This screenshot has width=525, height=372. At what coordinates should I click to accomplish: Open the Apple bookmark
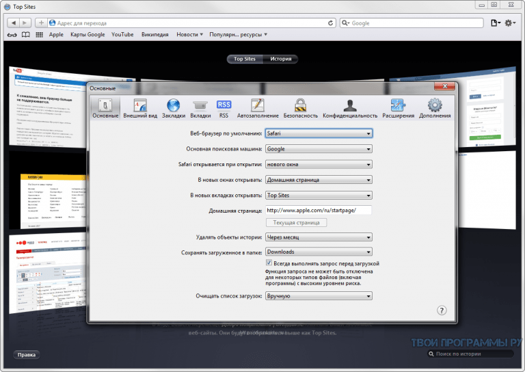click(x=56, y=34)
